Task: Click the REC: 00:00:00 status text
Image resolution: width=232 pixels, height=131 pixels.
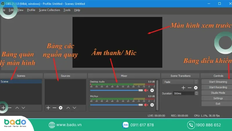Action: pyautogui.click(x=180, y=116)
